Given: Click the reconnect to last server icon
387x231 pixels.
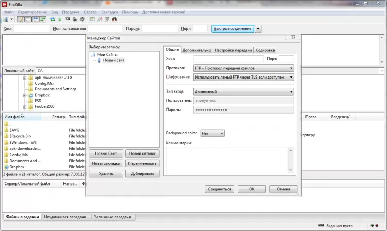Looking at the screenshot, I should [82, 19].
